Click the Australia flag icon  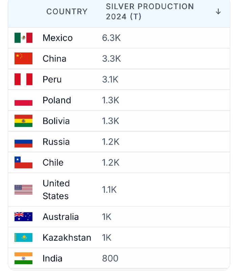click(x=23, y=217)
